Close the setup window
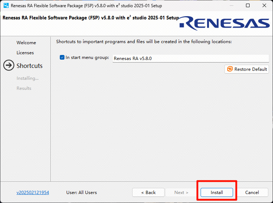 (x=264, y=5)
